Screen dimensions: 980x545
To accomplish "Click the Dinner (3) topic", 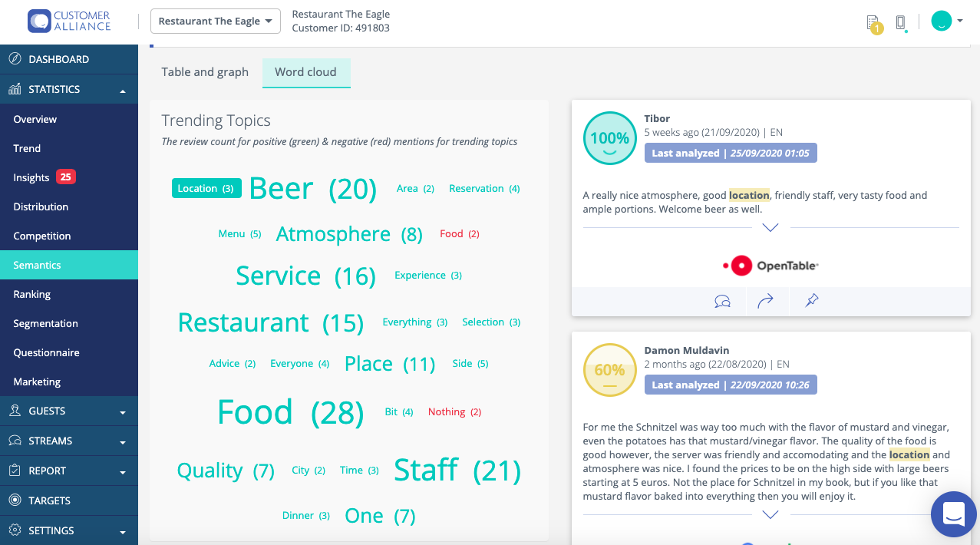I will [306, 515].
